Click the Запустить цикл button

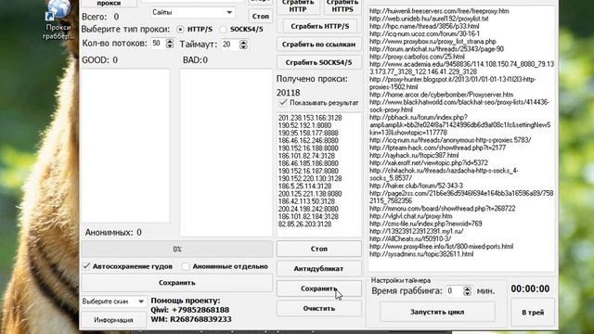click(x=437, y=312)
